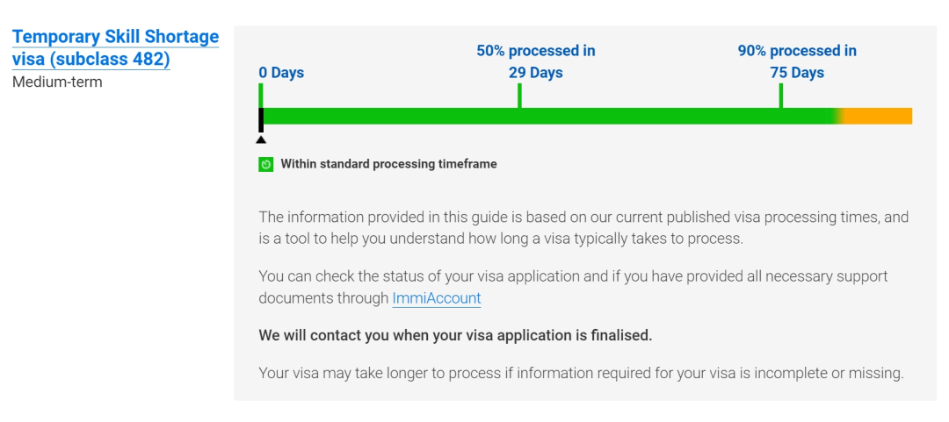Click the "Medium-term" stream label
Screen dimensions: 949x422
pos(57,82)
